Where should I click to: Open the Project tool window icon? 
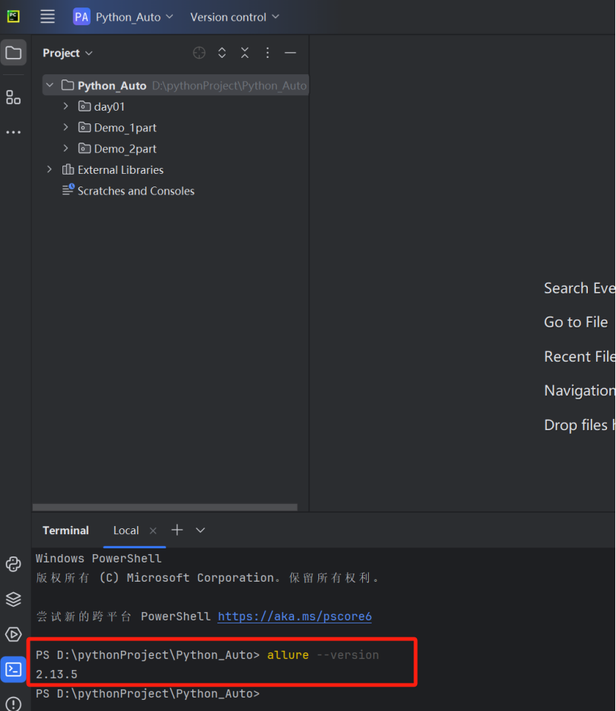13,53
